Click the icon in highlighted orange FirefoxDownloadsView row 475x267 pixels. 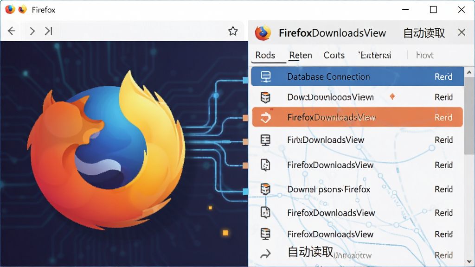(266, 117)
